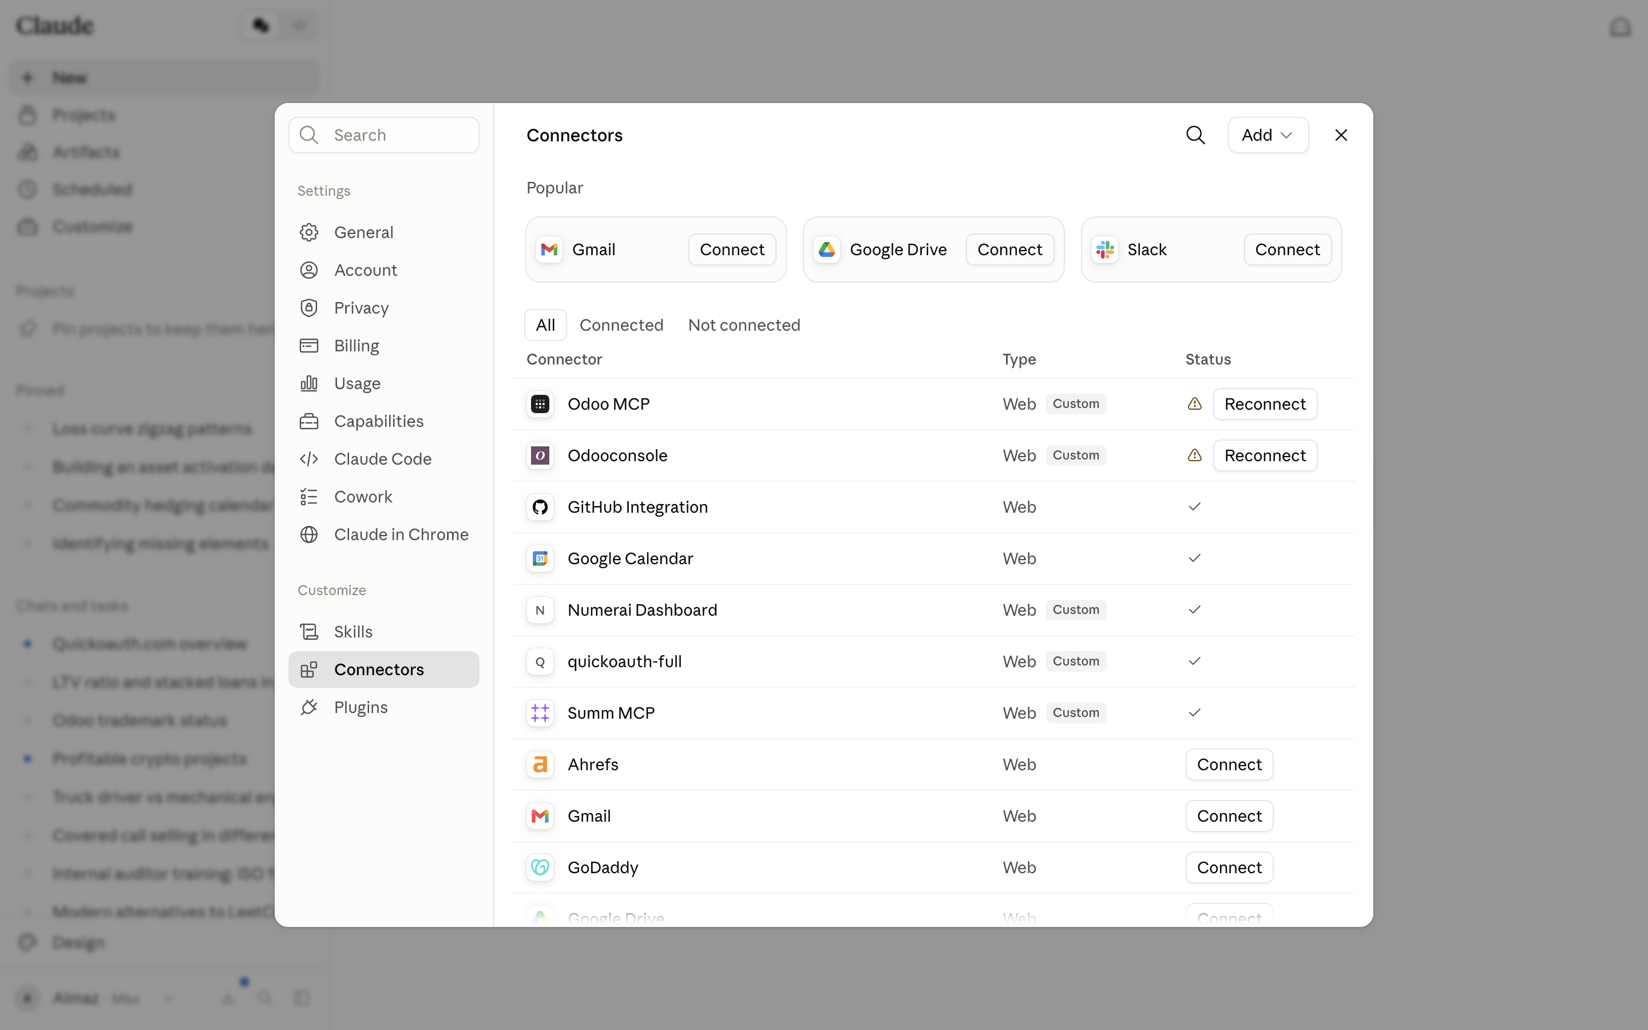
Task: Switch to the Not connected tab
Action: point(744,325)
